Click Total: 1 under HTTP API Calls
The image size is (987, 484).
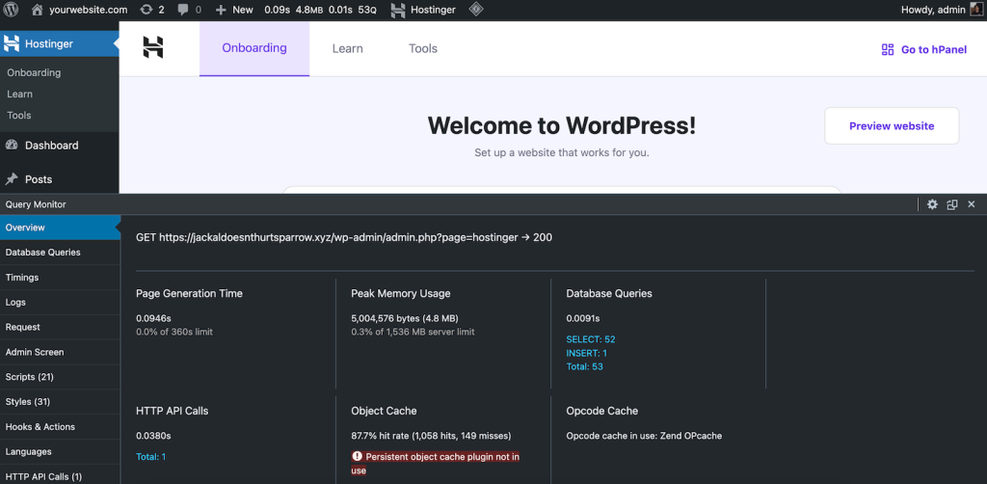(151, 456)
